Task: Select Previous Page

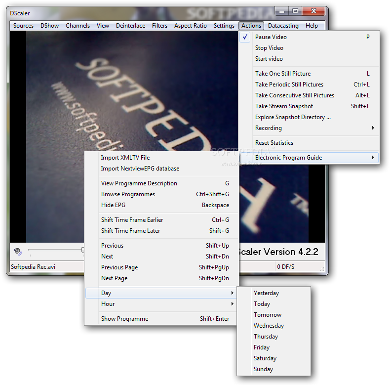Action: (161, 267)
